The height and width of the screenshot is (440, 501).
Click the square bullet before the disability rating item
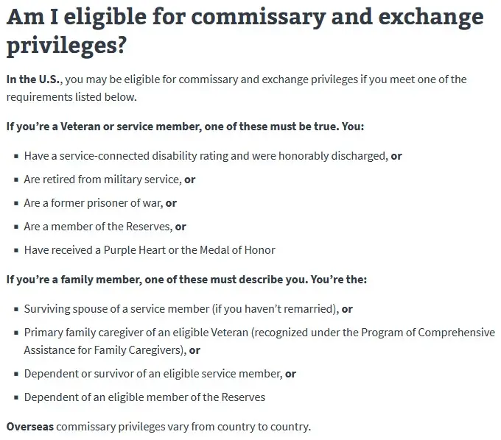click(15, 157)
